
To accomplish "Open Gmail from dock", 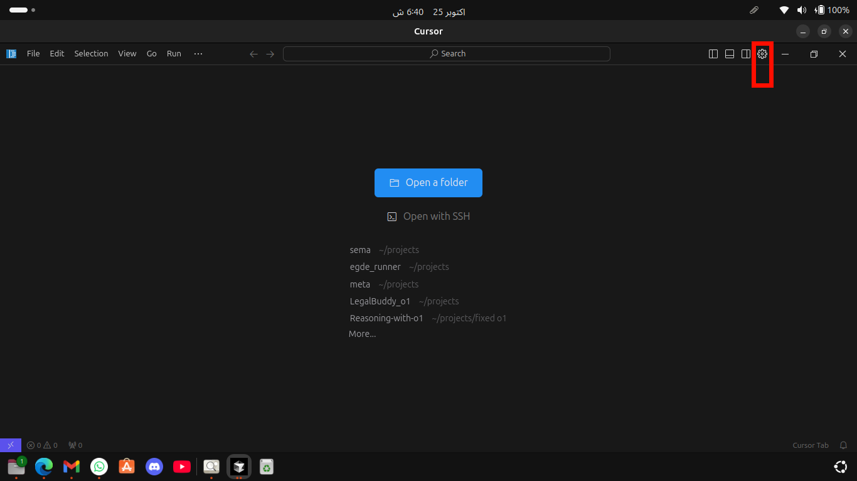I will (x=72, y=467).
